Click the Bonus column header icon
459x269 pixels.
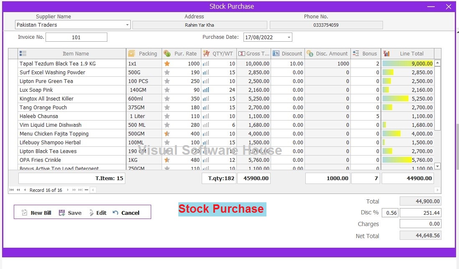pyautogui.click(x=356, y=53)
